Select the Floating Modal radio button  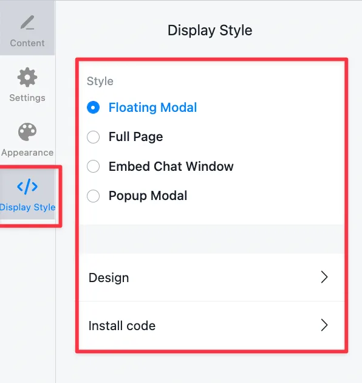[94, 108]
